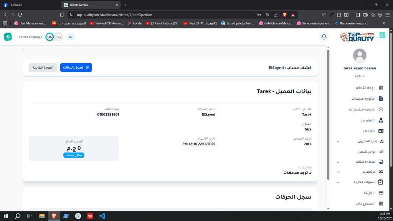Click the صافي حساب badge
The image size is (393, 221).
[x=74, y=155]
